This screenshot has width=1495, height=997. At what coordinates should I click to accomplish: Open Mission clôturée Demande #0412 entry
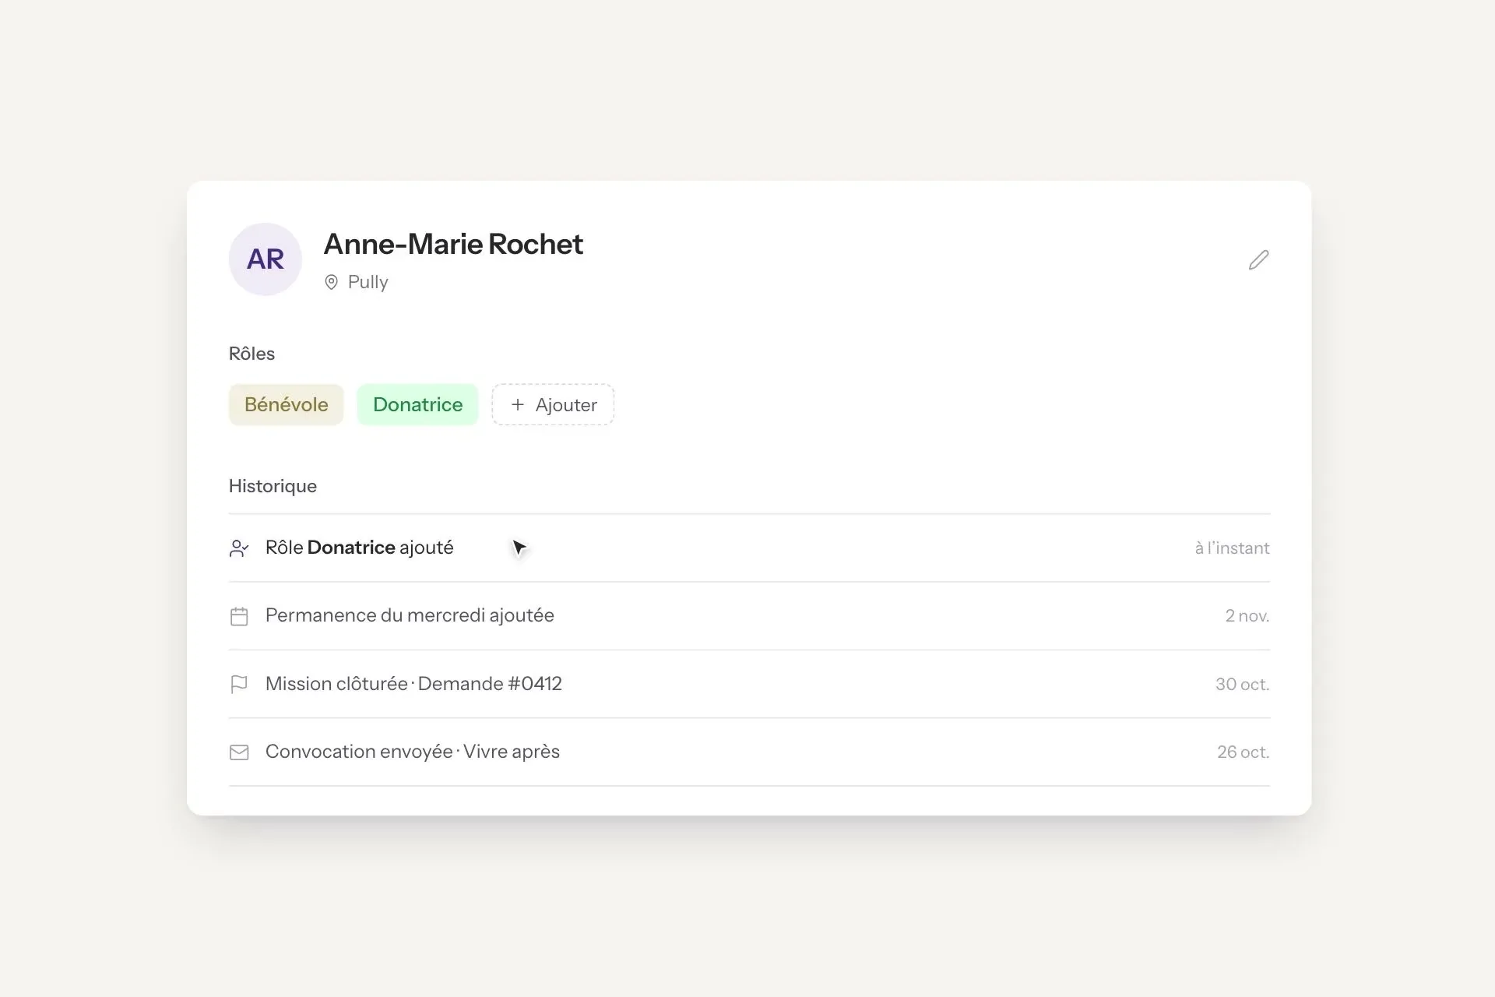(749, 684)
